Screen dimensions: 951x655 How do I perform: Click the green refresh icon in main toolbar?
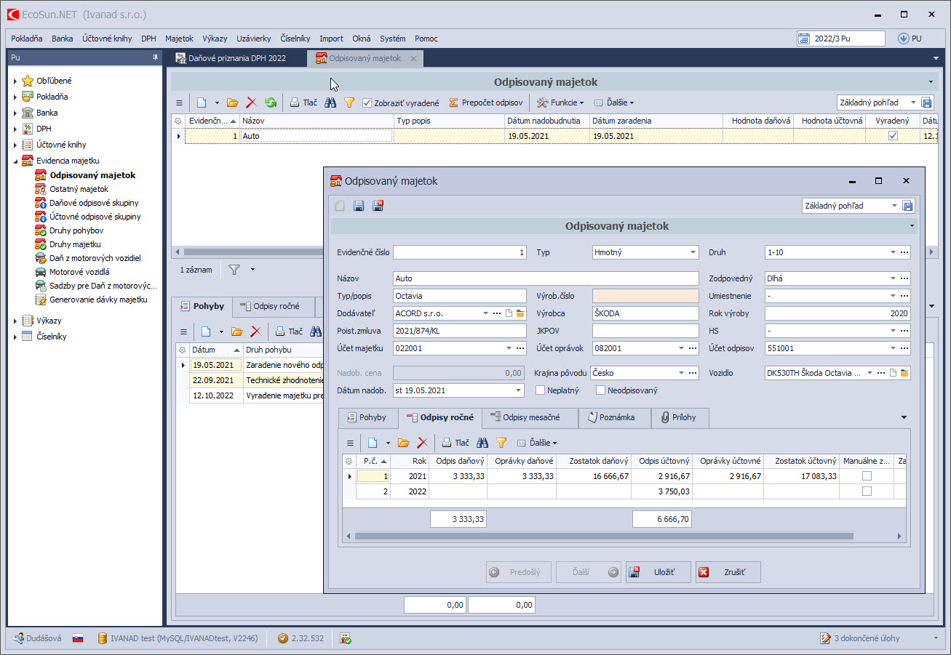(271, 103)
